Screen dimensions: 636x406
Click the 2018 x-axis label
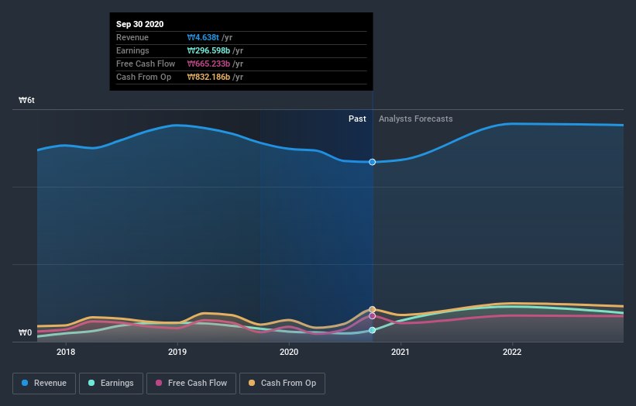(66, 352)
